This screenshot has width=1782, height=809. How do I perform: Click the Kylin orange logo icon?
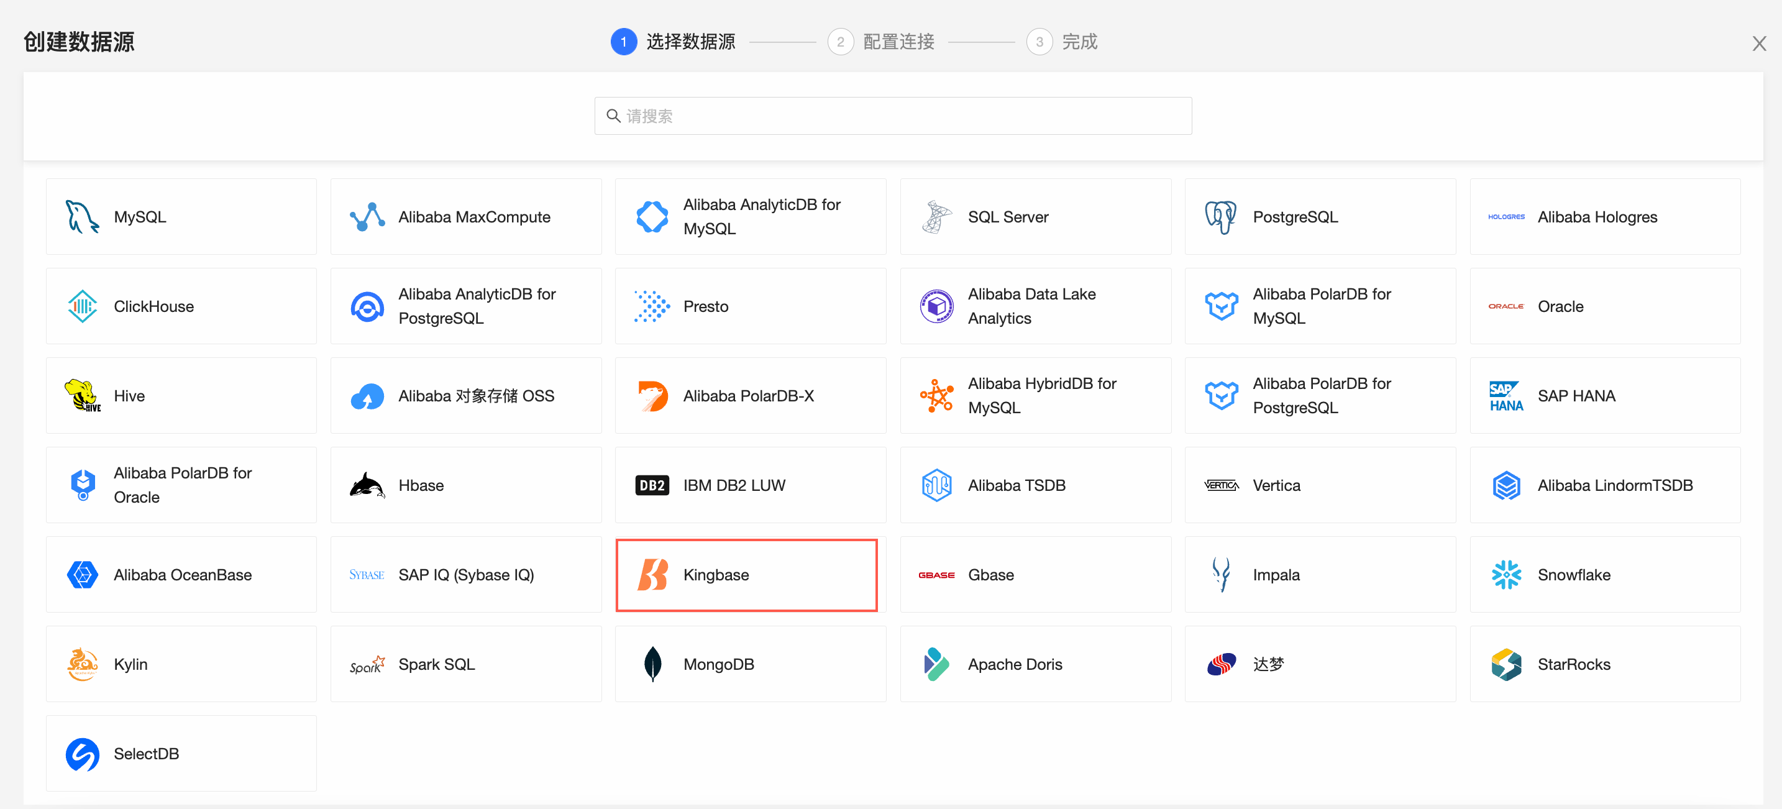[82, 664]
